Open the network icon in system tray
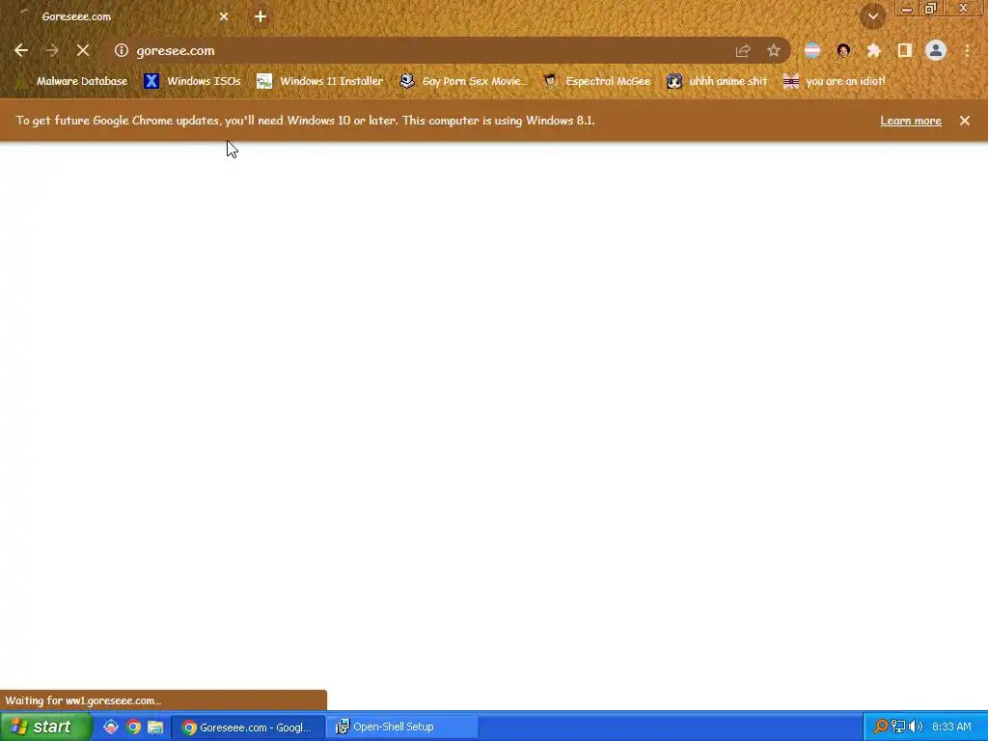 (x=898, y=727)
